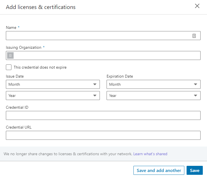Click the "Credential URL" field label
The height and width of the screenshot is (179, 207).
tap(19, 127)
